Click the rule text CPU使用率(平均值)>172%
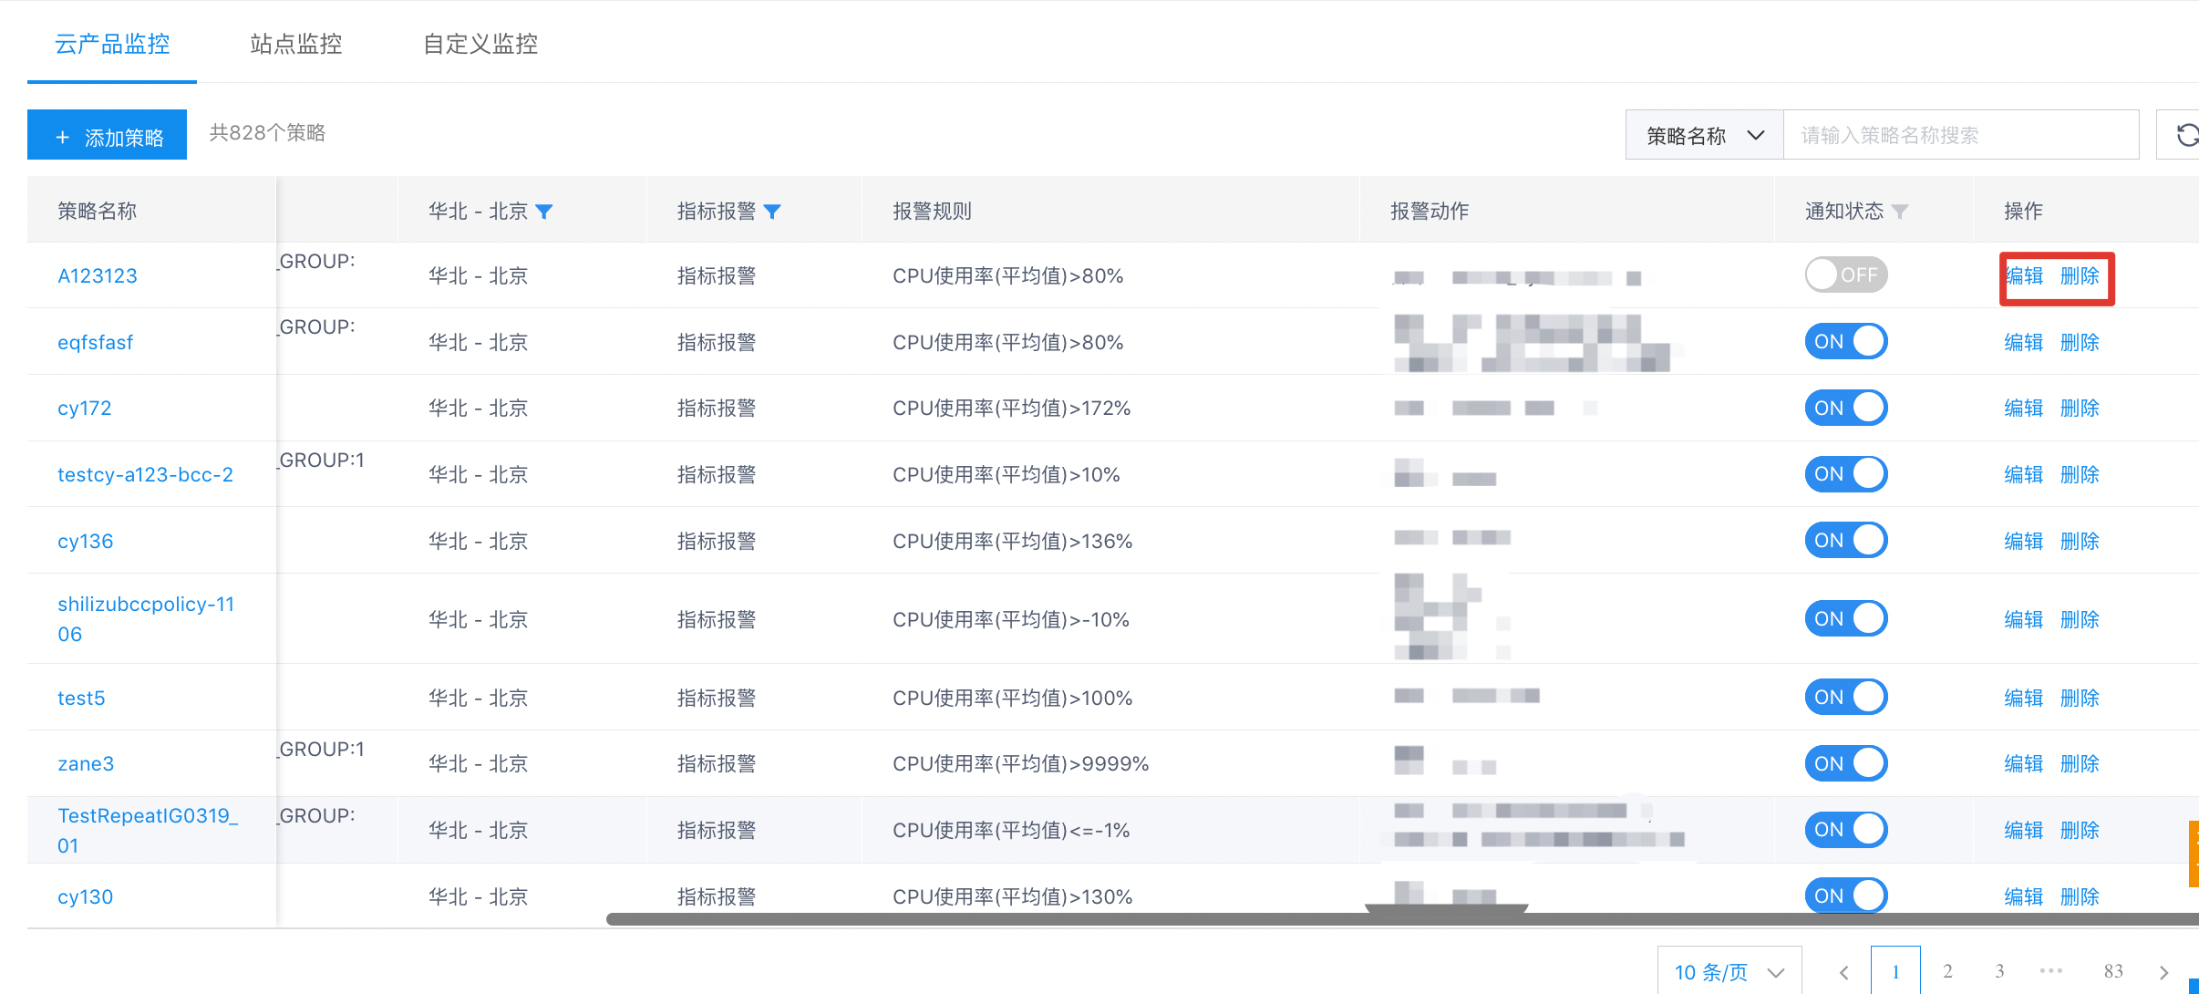The image size is (2199, 994). (1011, 408)
